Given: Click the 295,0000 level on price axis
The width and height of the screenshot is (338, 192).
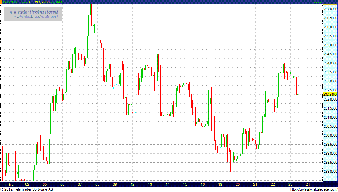Looking at the screenshot, I should 330,45.
